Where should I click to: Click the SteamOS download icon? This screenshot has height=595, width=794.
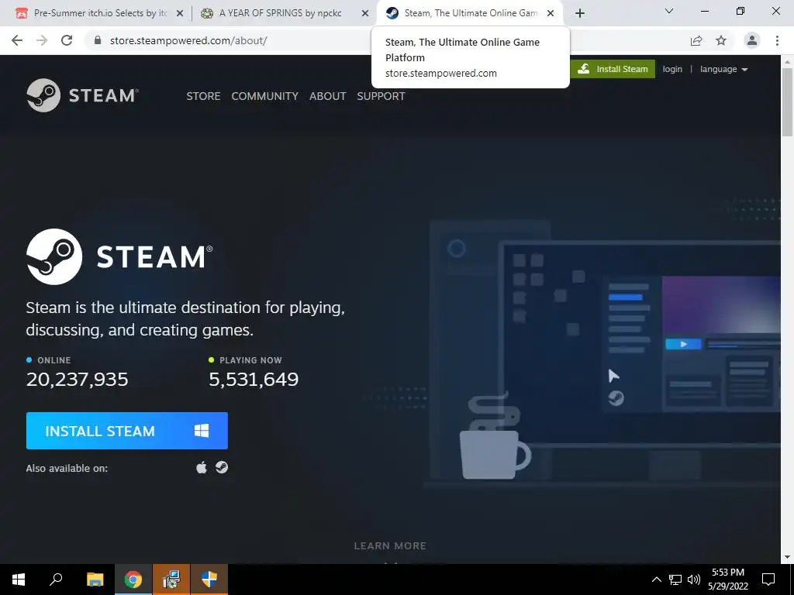[x=222, y=467]
